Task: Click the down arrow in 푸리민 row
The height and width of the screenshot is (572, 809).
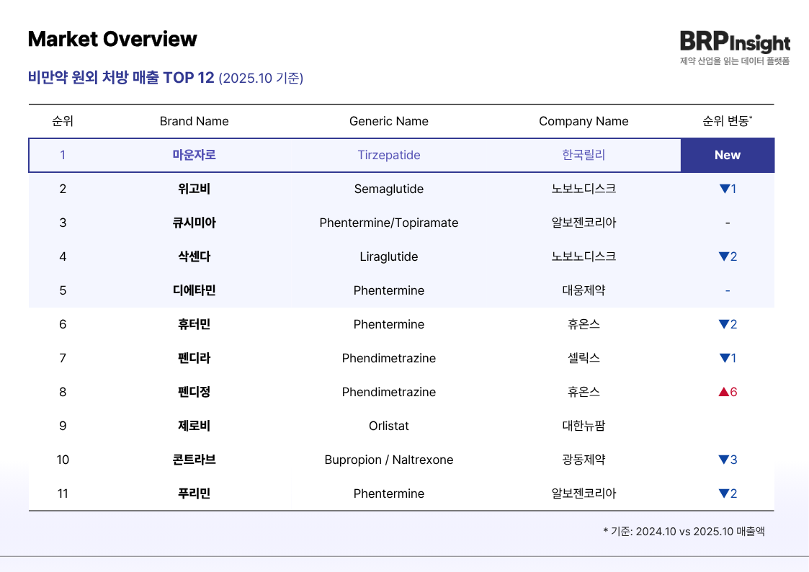Action: tap(724, 493)
